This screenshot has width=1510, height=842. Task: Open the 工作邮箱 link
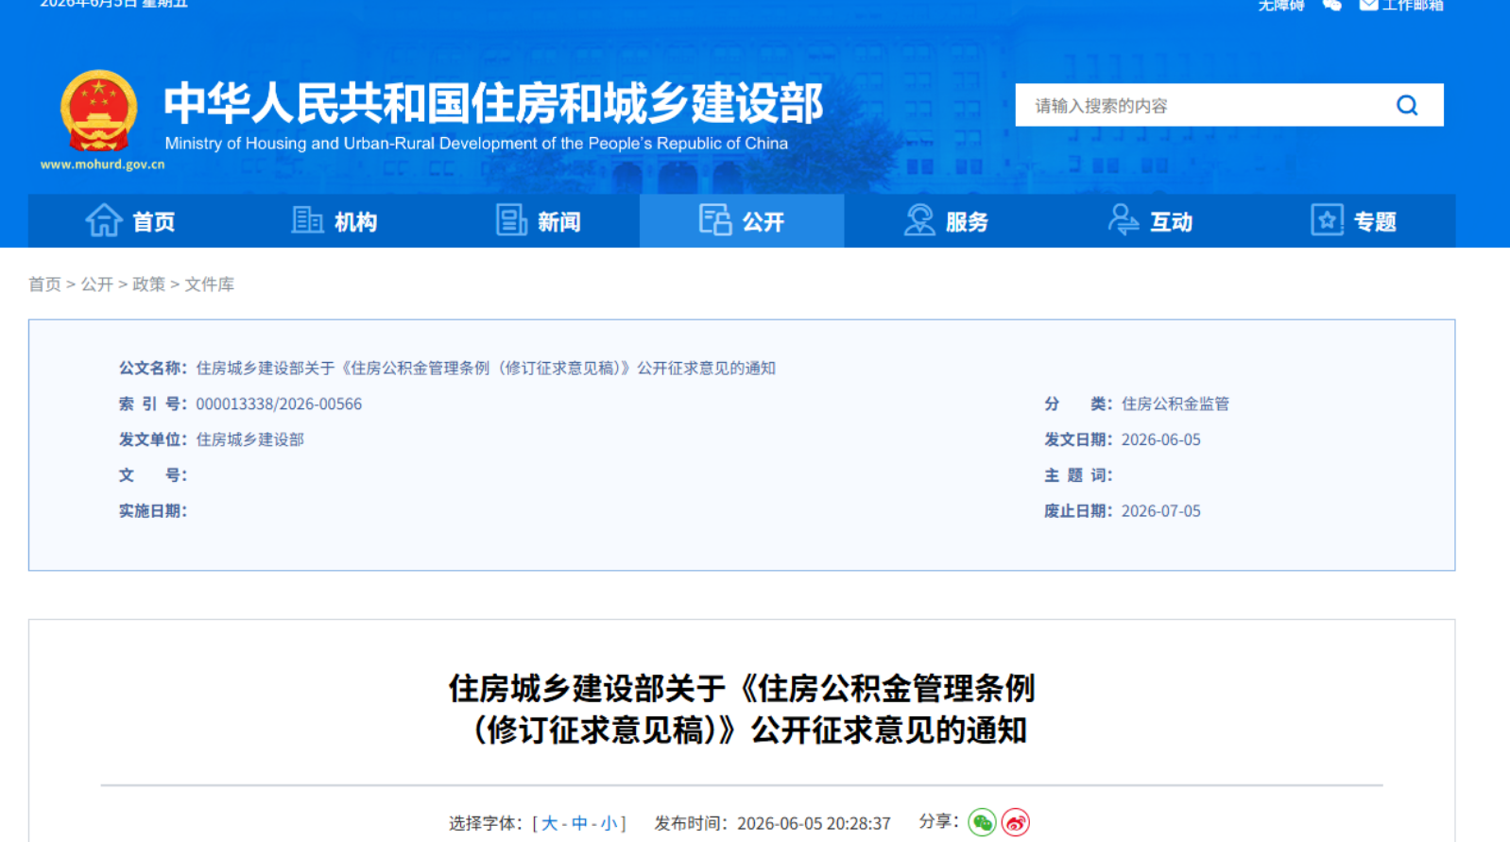(1401, 6)
